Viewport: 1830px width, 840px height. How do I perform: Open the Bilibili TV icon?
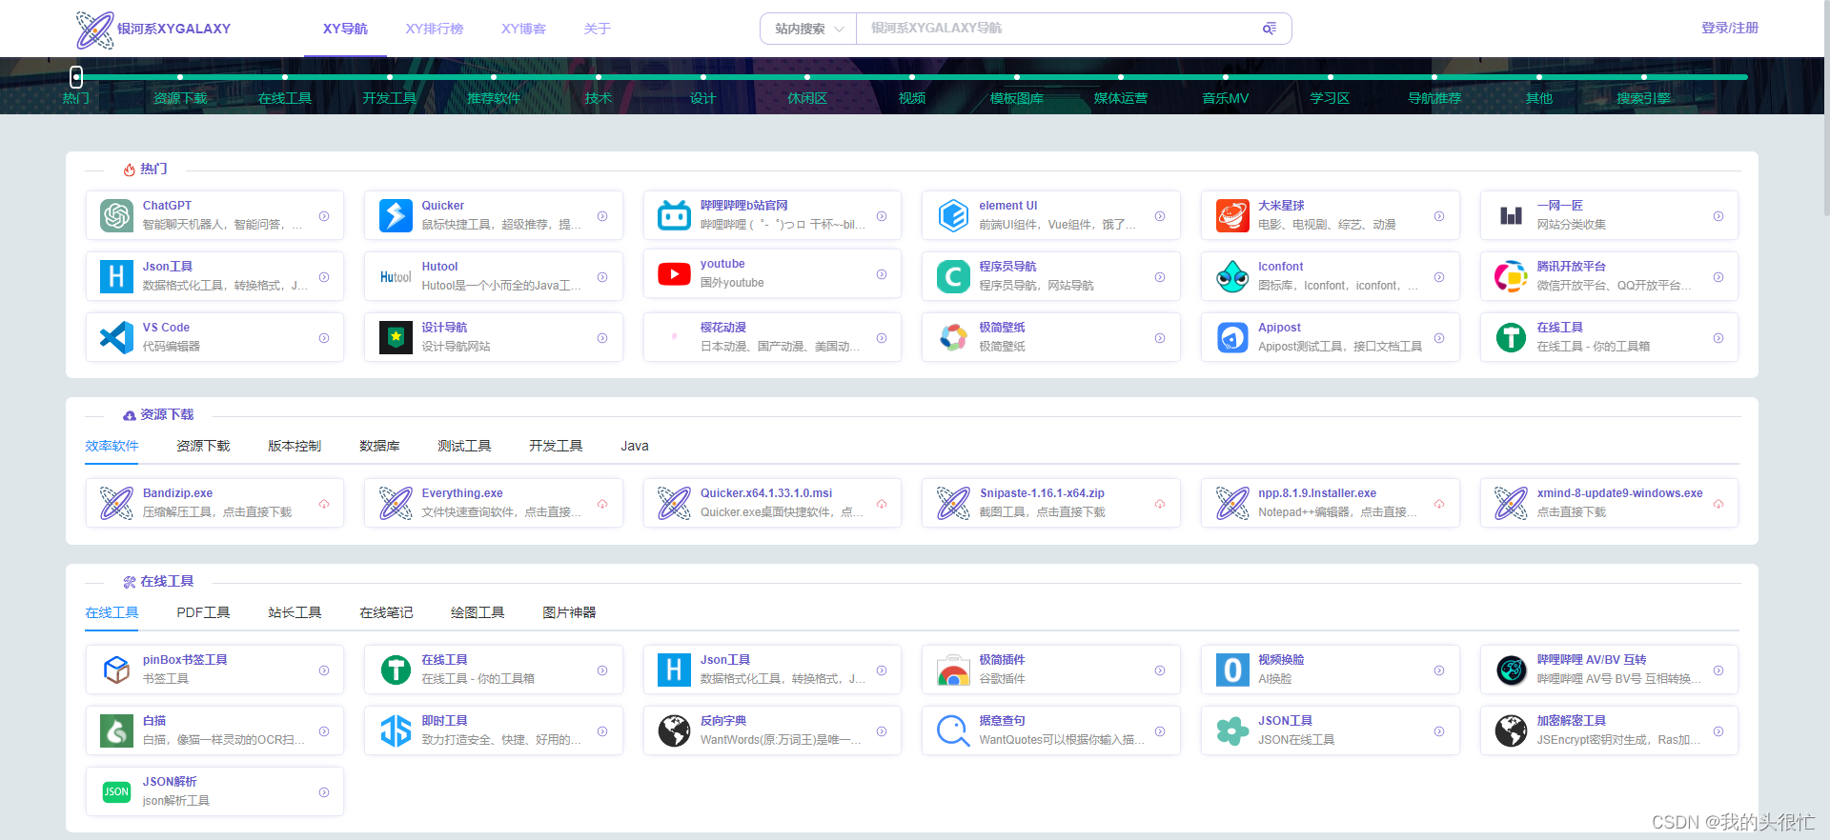674,215
